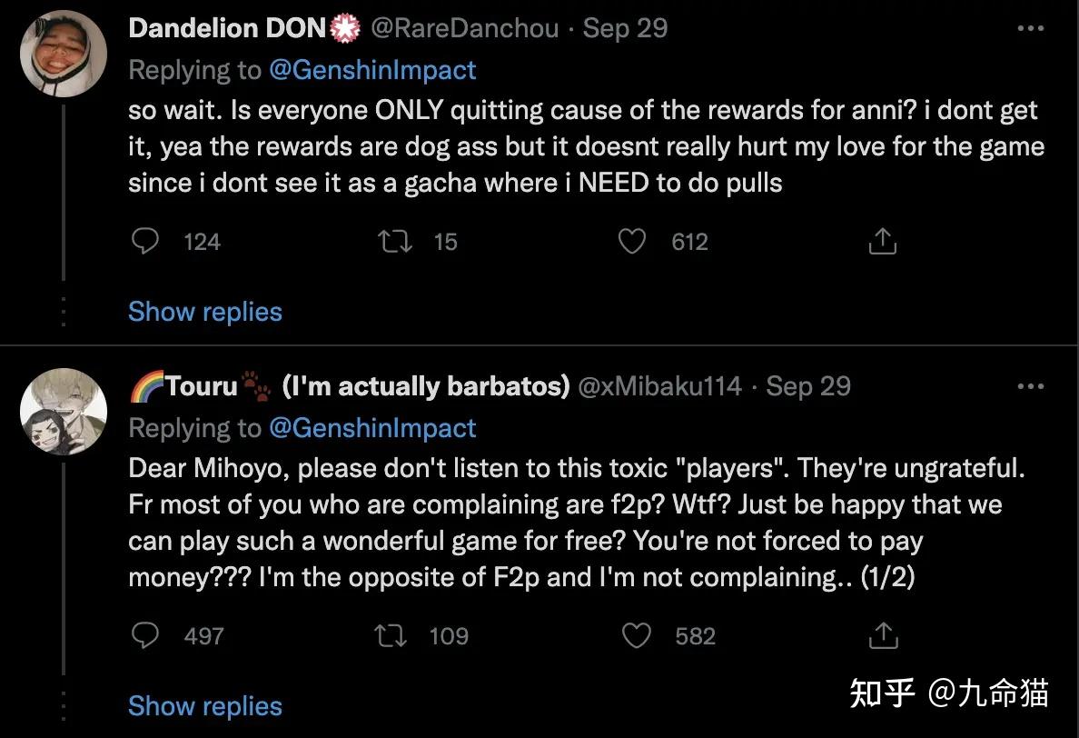This screenshot has height=738, width=1079.
Task: Reply to Dandelion DON's tweet
Action: coord(145,242)
